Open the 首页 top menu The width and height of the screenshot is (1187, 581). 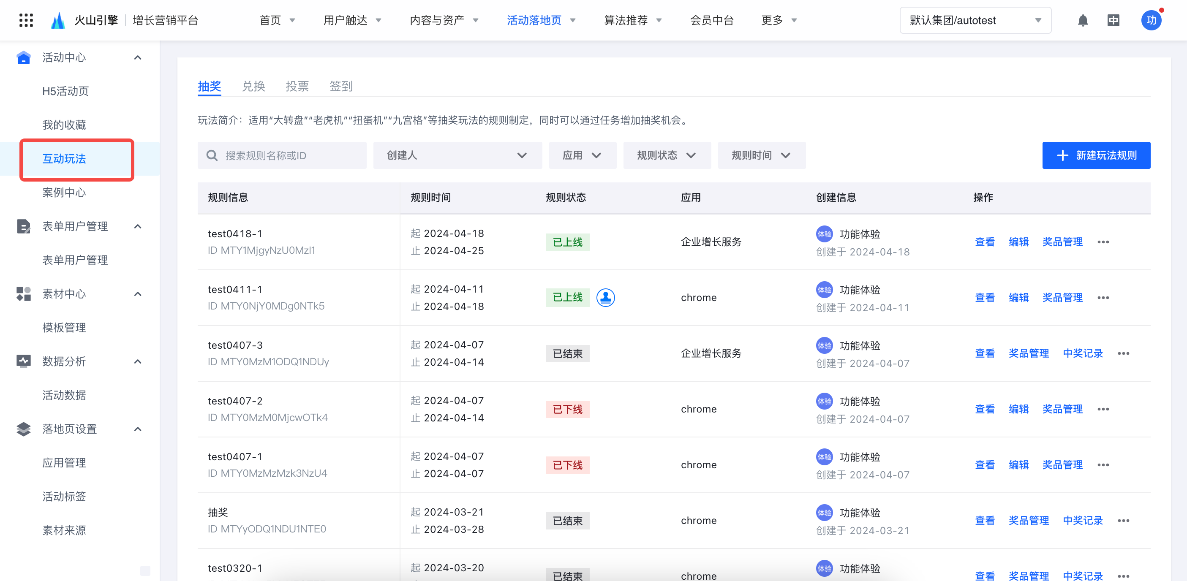277,20
